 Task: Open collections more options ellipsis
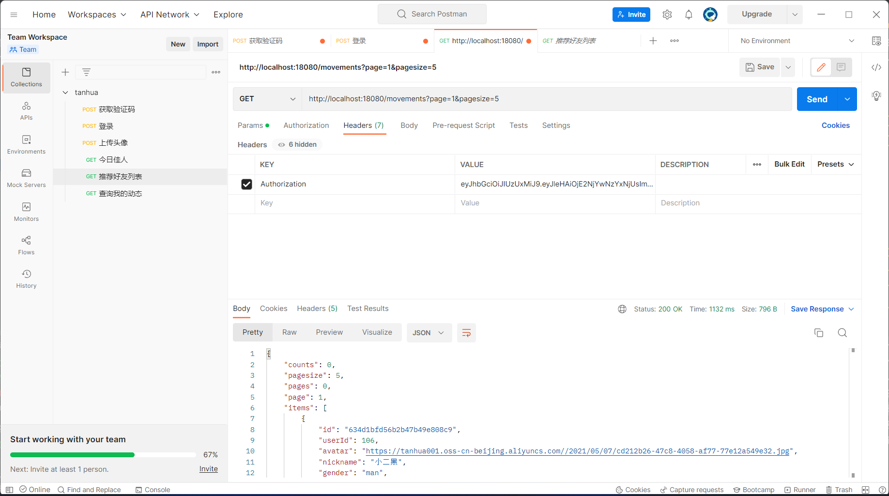[x=216, y=72]
